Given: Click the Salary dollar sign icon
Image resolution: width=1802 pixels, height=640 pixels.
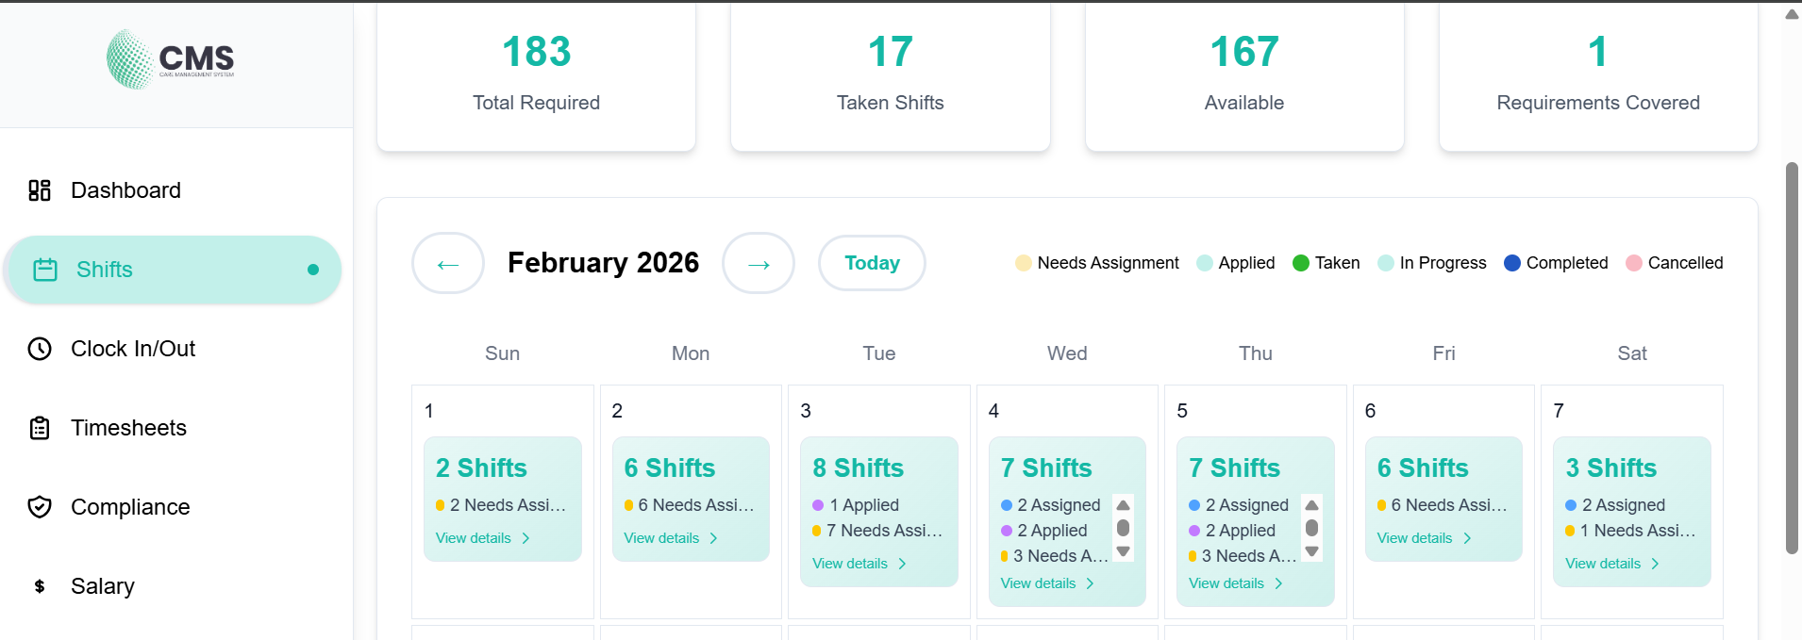Looking at the screenshot, I should [x=40, y=586].
